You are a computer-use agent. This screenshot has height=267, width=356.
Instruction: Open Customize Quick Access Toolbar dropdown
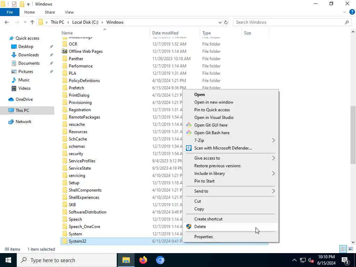tap(28, 4)
